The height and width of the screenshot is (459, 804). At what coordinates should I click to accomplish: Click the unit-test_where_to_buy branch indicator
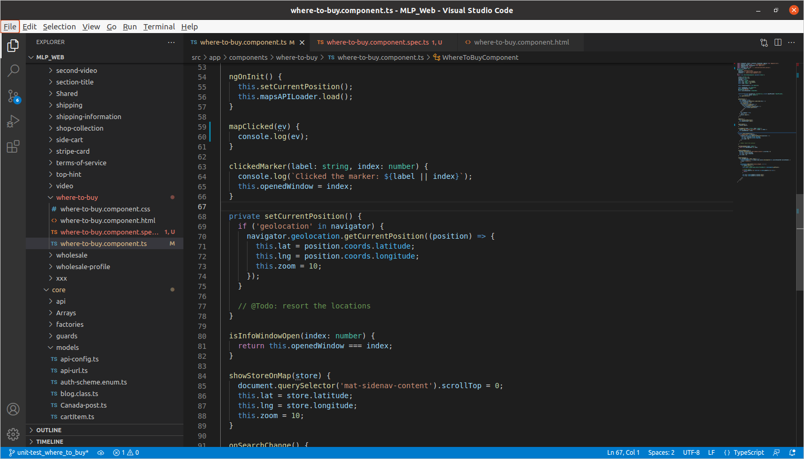(x=49, y=453)
